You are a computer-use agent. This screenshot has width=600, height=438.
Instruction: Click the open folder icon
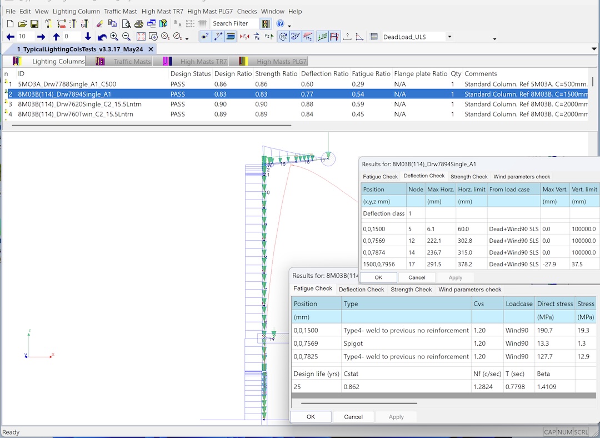(x=22, y=24)
